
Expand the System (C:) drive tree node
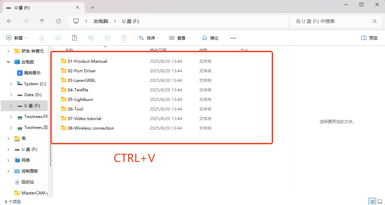pyautogui.click(x=11, y=84)
